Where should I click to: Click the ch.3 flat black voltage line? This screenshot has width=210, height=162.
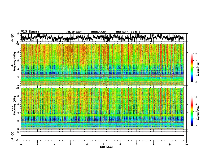click(x=102, y=136)
